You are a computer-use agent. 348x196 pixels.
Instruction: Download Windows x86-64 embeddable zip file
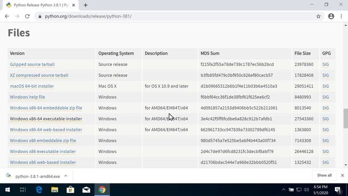point(46,108)
